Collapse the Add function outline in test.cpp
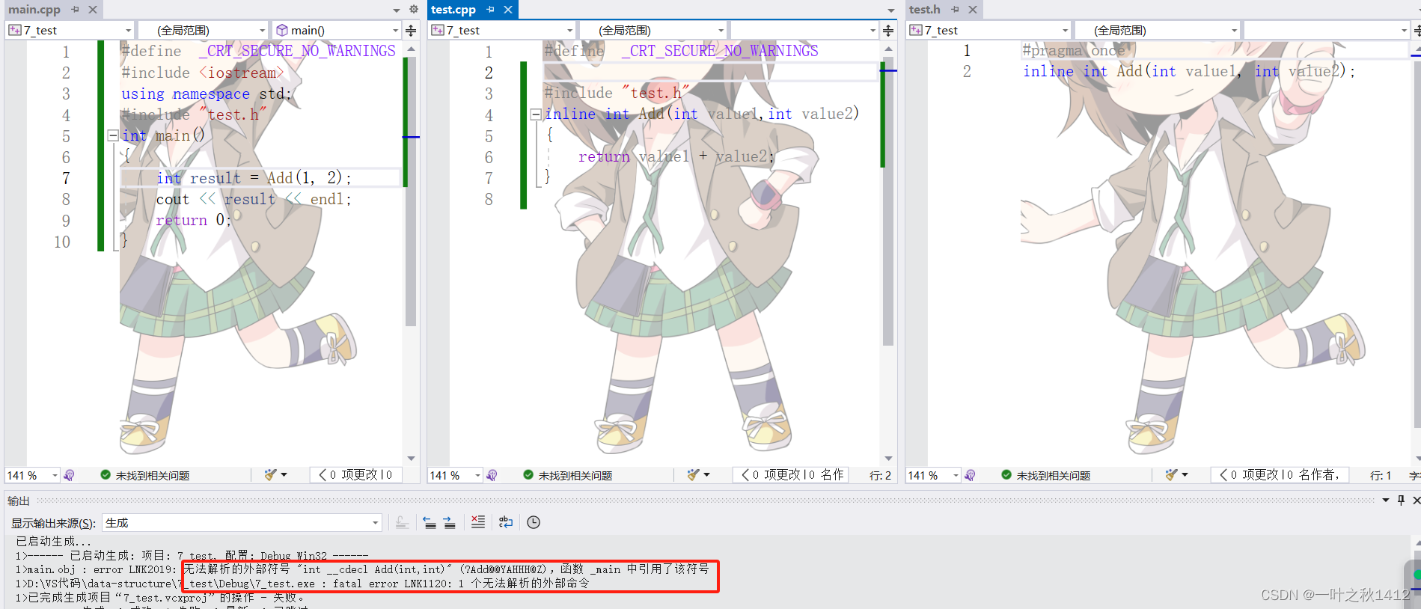The height and width of the screenshot is (609, 1421). (x=536, y=114)
